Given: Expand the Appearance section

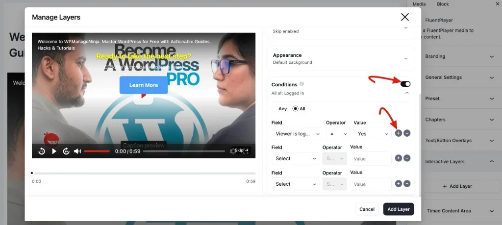Looking at the screenshot, I should pyautogui.click(x=341, y=58).
